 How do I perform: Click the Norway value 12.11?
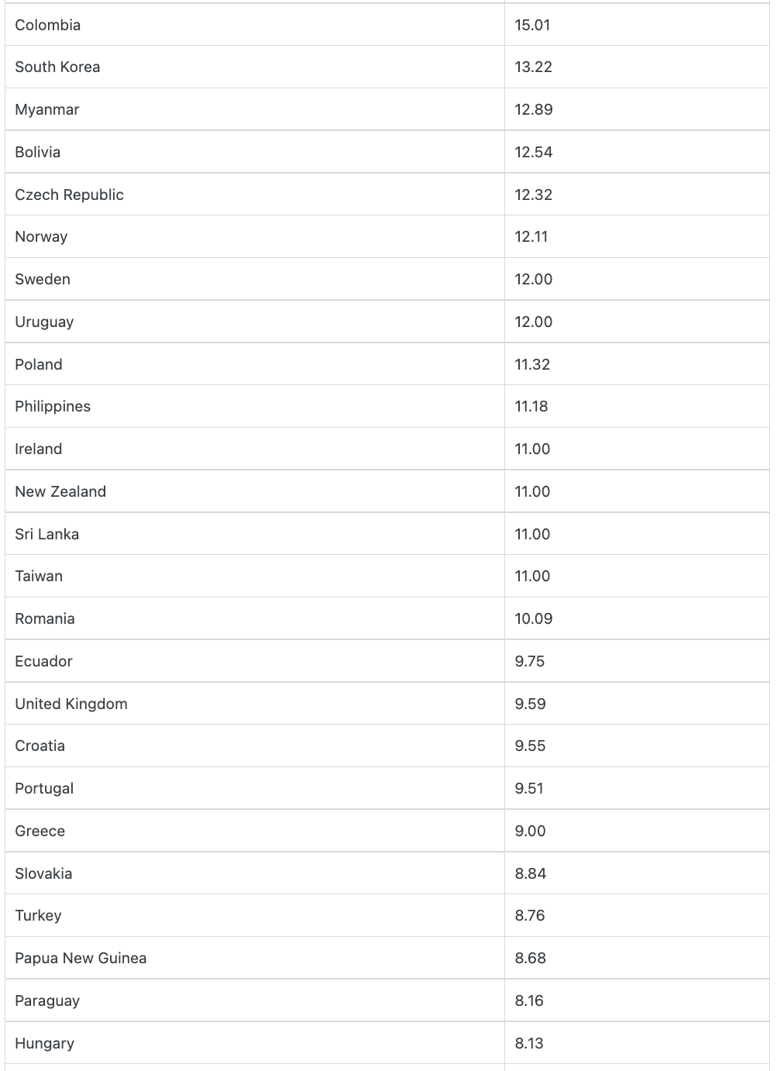531,236
